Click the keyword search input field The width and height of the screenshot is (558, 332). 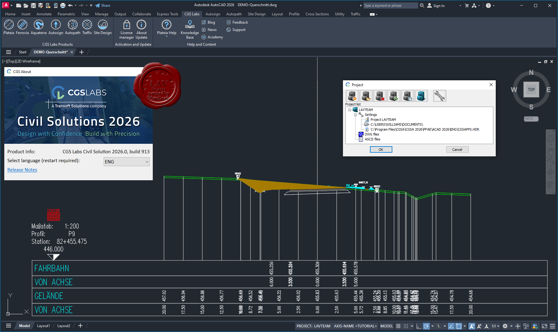point(390,6)
